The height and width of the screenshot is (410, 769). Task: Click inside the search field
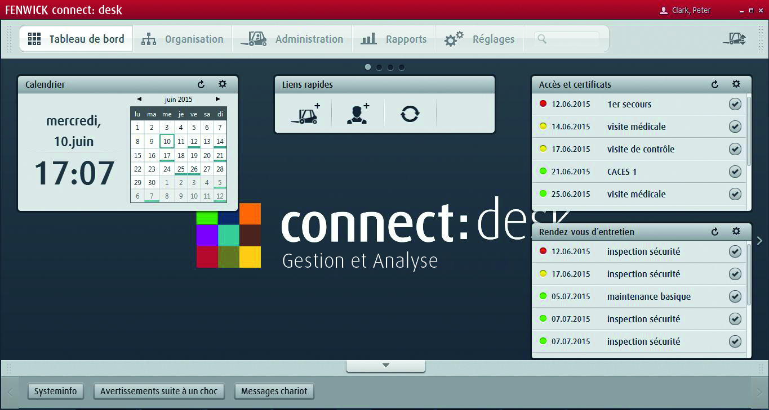pos(569,39)
